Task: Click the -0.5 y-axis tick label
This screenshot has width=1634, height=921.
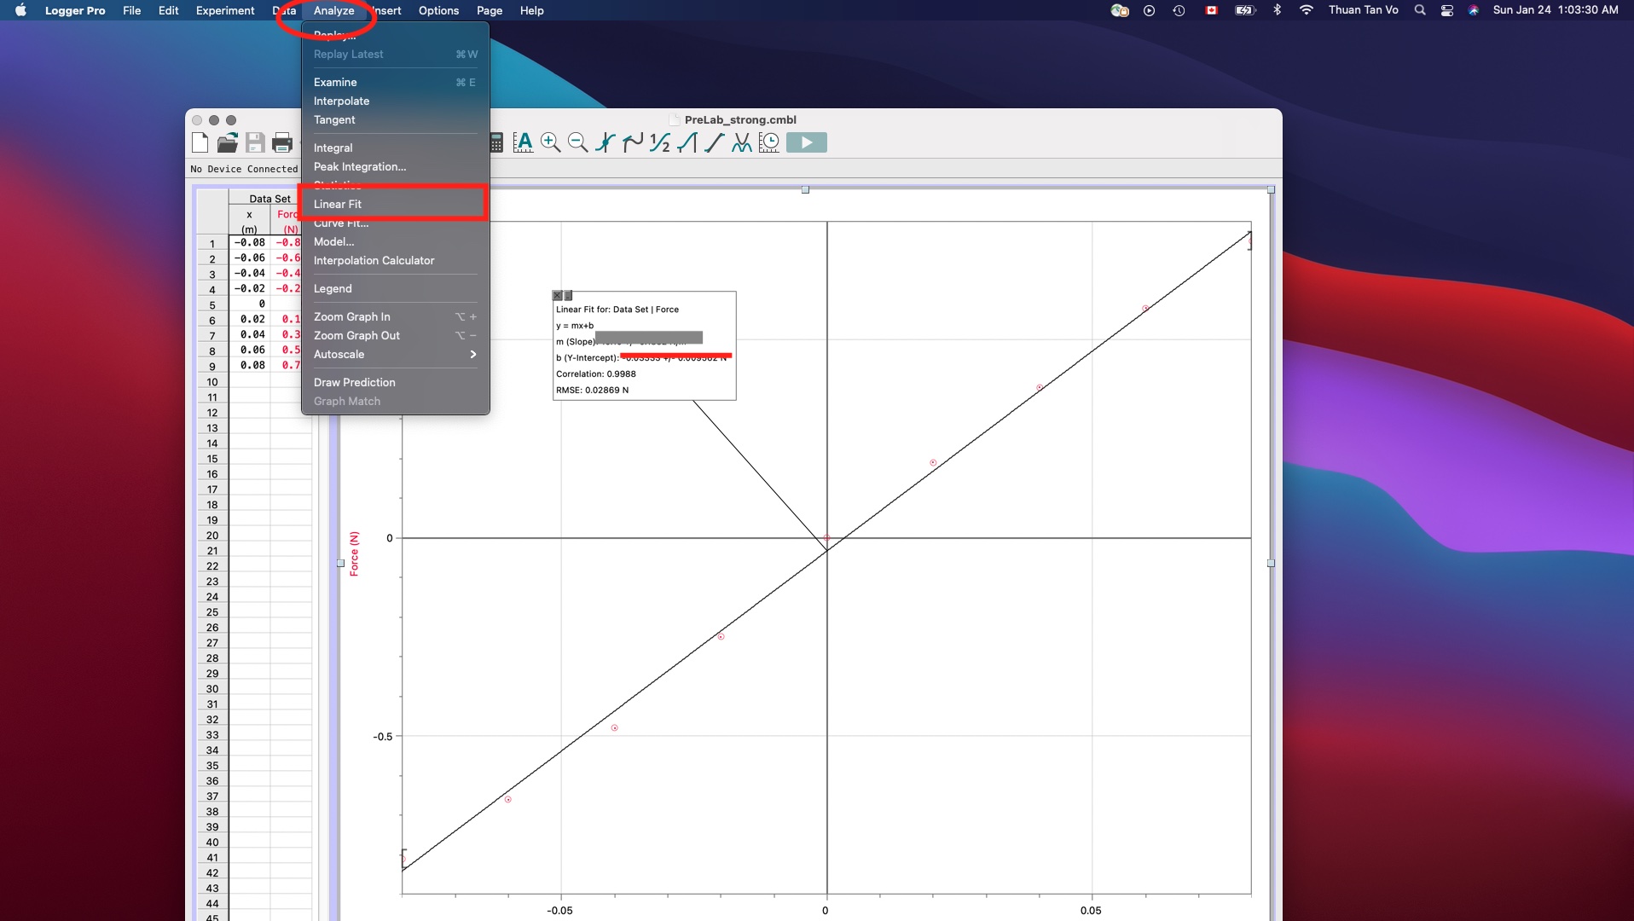Action: point(383,737)
